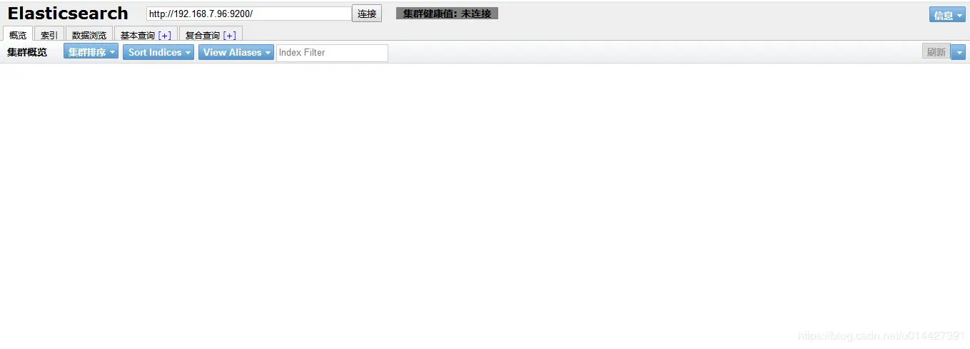Add new compound query tab via [+]

[x=229, y=35]
